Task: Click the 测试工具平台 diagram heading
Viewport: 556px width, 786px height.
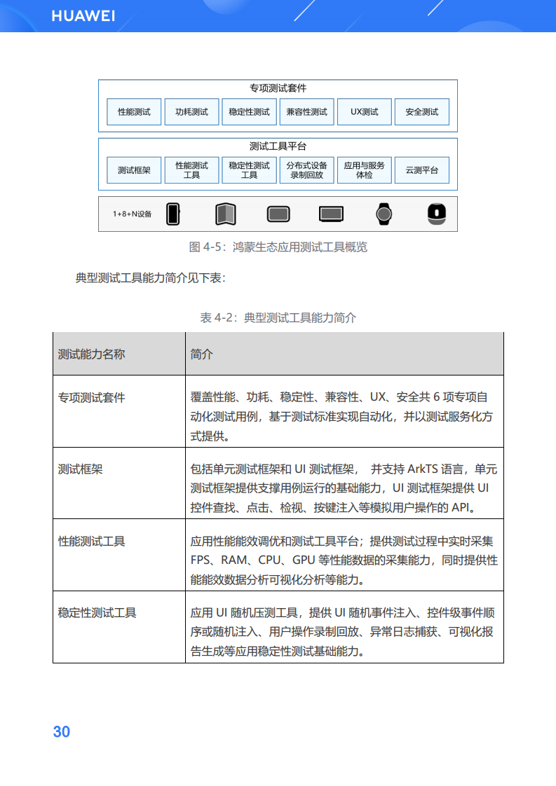Action: [x=278, y=146]
